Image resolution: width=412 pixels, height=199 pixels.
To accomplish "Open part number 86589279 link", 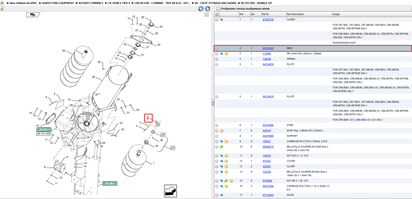I will 268,147.
